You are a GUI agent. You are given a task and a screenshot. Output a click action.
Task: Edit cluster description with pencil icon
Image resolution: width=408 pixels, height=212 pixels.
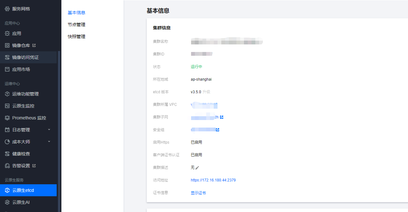[197, 168]
